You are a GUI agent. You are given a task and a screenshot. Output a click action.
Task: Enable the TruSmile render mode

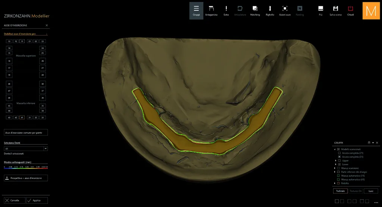pos(340,191)
